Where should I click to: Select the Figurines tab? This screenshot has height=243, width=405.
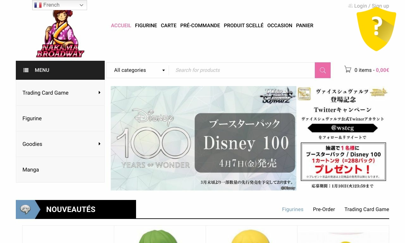pos(293,209)
